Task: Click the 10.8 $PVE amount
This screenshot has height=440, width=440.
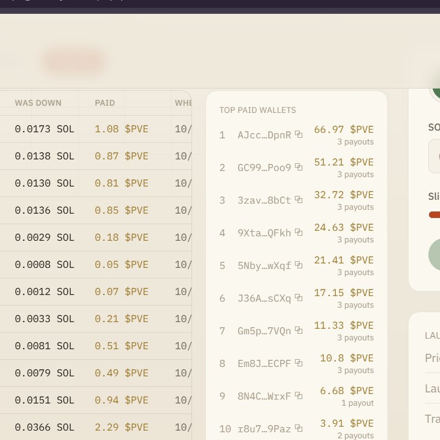Action: point(347,358)
